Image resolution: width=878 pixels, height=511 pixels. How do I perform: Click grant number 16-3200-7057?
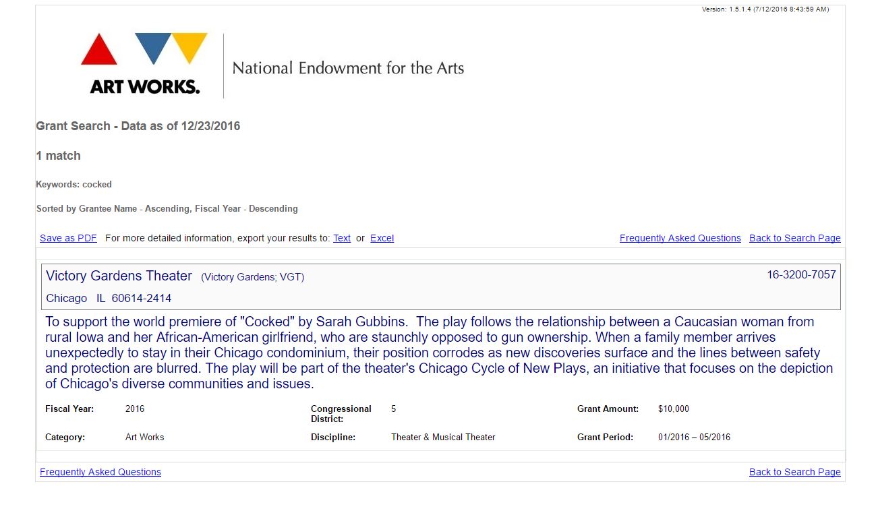coord(801,274)
